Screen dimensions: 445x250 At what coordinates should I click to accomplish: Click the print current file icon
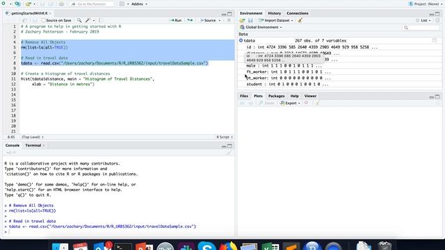click(x=61, y=4)
